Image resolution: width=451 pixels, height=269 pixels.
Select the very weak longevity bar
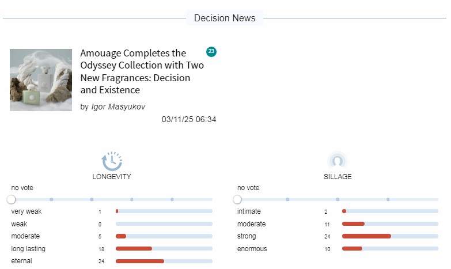pyautogui.click(x=164, y=211)
